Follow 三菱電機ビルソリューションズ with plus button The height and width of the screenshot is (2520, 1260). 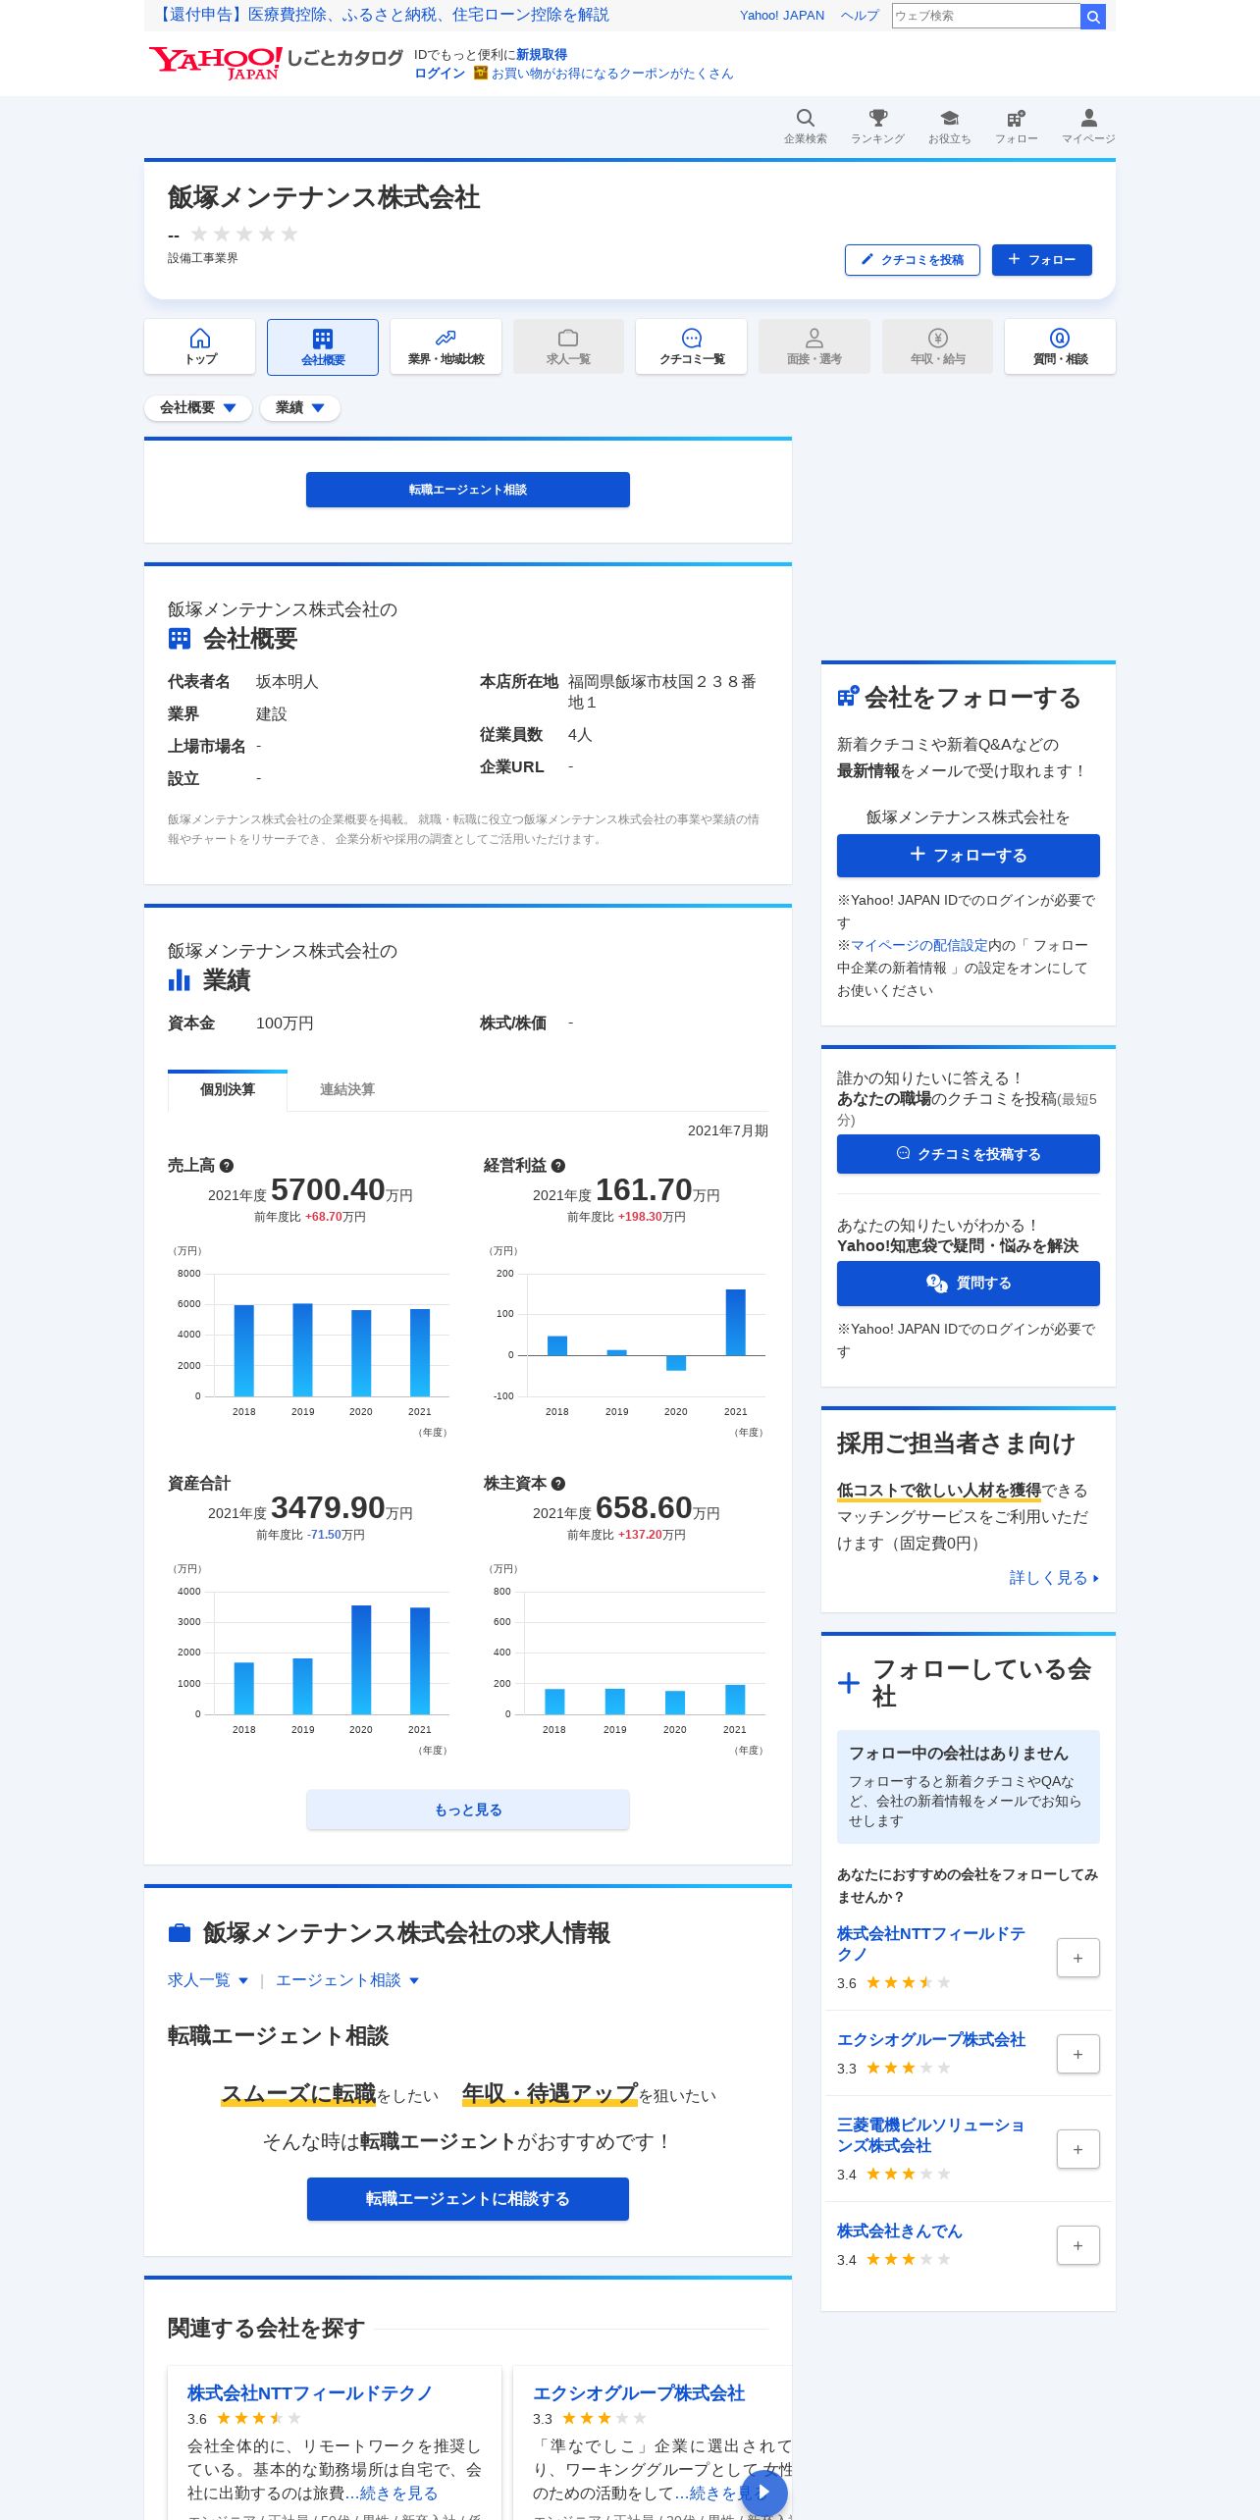click(x=1077, y=2149)
